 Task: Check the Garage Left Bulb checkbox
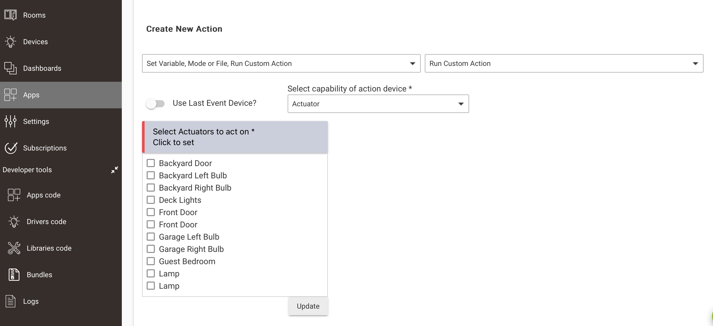150,237
